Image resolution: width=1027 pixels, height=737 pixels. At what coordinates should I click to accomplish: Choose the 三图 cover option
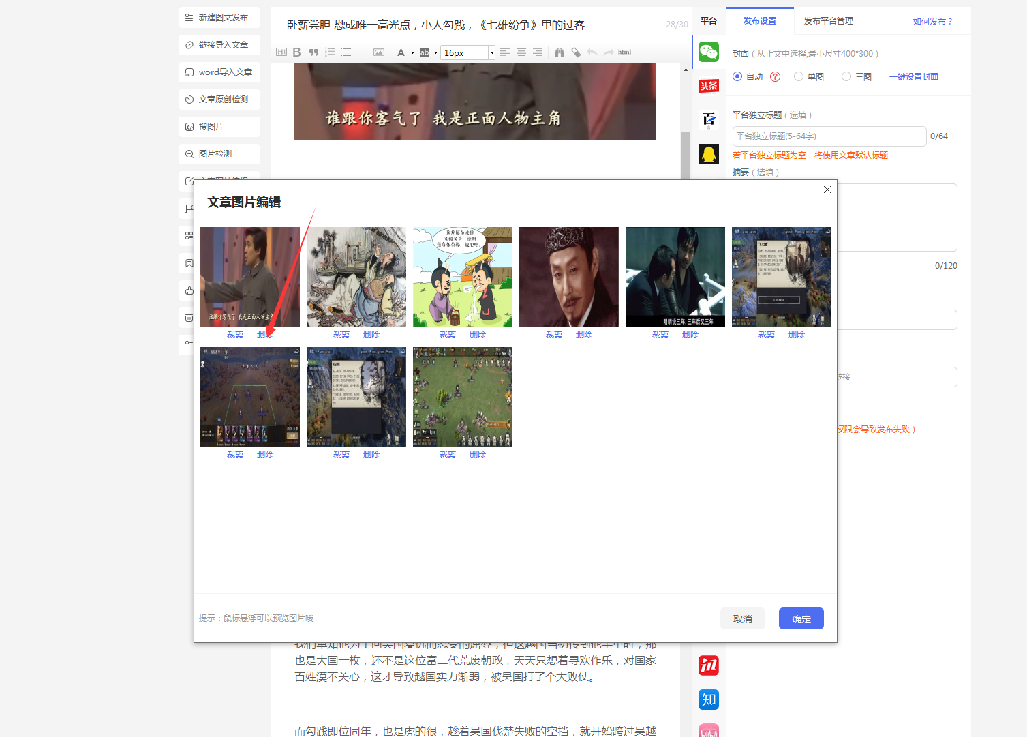846,76
